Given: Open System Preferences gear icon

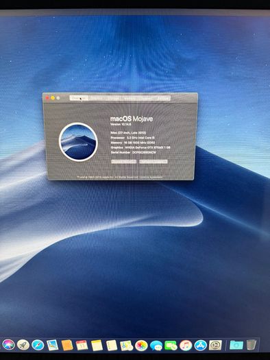Looking at the screenshot, I should pyautogui.click(x=215, y=345).
